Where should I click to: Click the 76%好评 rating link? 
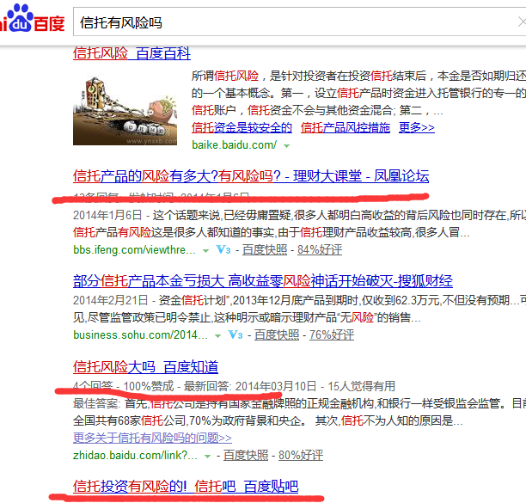tap(332, 334)
